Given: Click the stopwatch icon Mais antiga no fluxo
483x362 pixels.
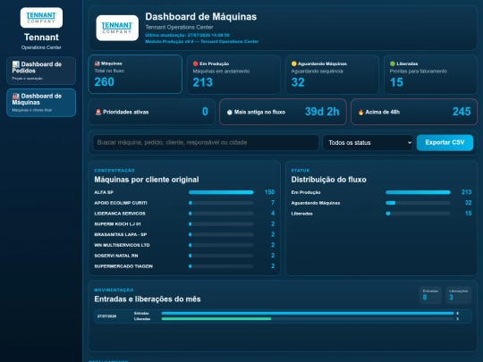Looking at the screenshot, I should pyautogui.click(x=230, y=113).
